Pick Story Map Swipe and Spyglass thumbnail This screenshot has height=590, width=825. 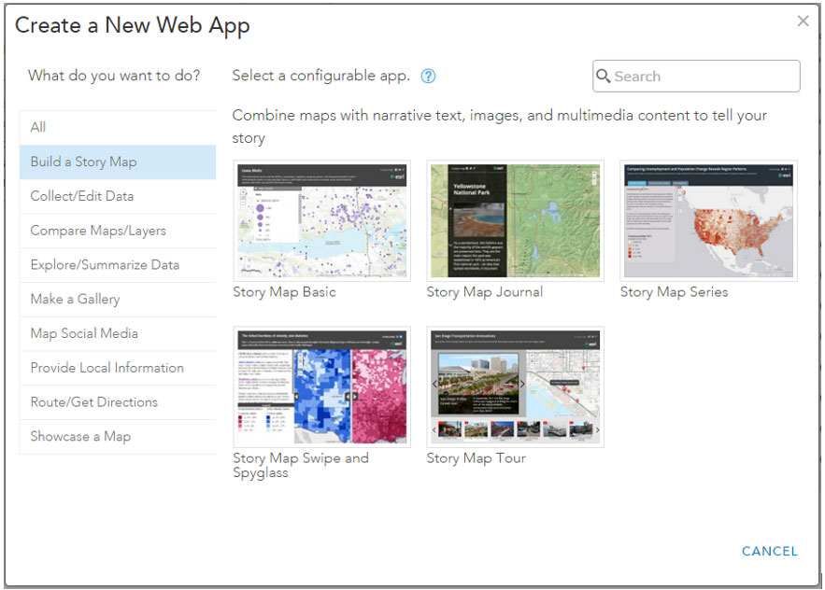(x=321, y=386)
